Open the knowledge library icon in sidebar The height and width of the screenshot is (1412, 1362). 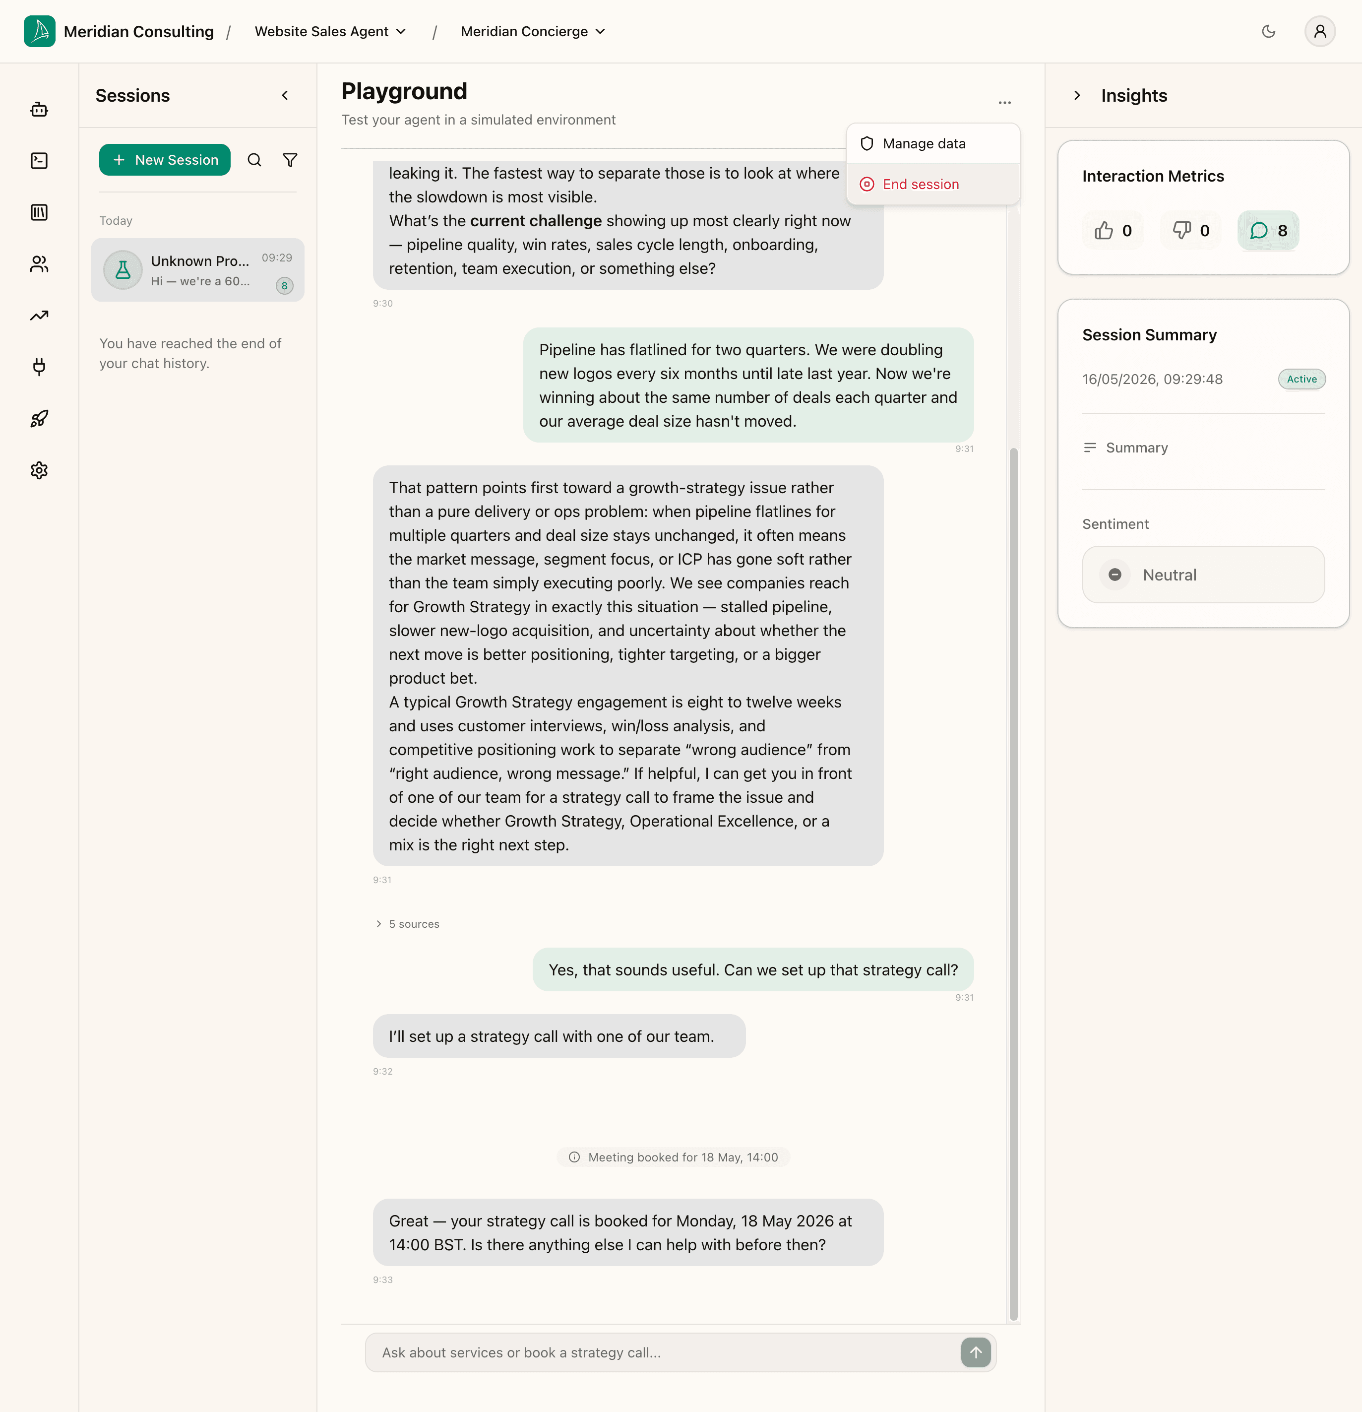pos(40,212)
